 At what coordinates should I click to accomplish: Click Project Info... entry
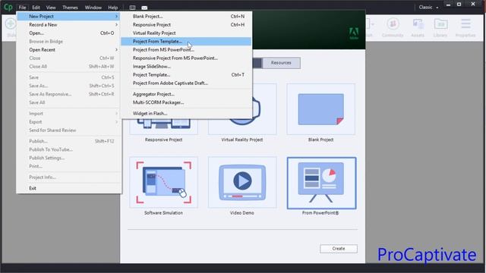[69, 177]
